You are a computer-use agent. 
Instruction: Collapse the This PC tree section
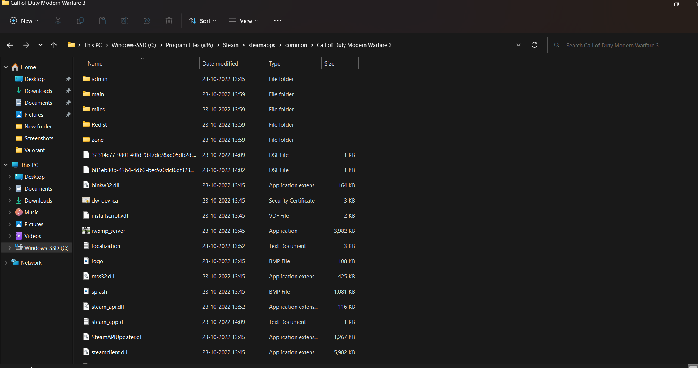tap(6, 165)
